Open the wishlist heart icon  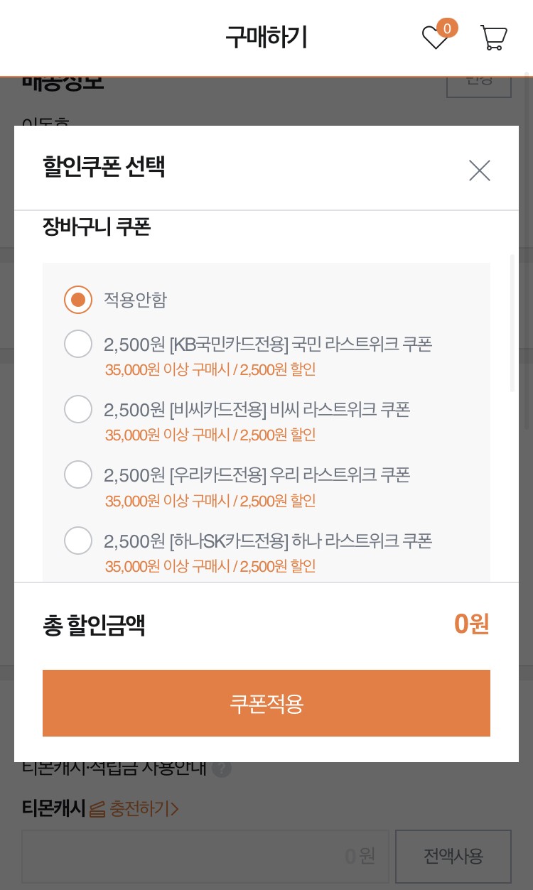(x=434, y=38)
